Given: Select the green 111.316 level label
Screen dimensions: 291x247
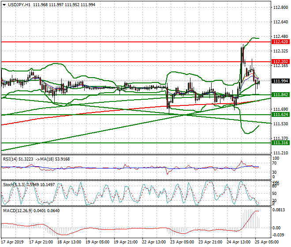Looking at the screenshot, I should tap(280, 143).
